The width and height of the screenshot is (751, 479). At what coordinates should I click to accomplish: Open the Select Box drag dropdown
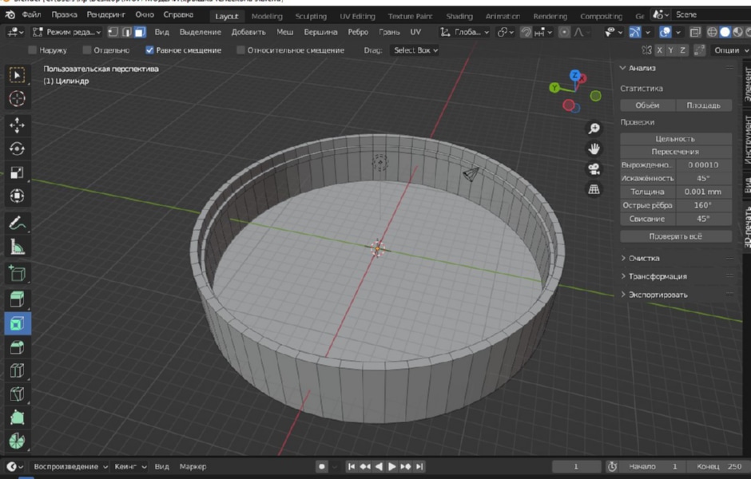(415, 49)
